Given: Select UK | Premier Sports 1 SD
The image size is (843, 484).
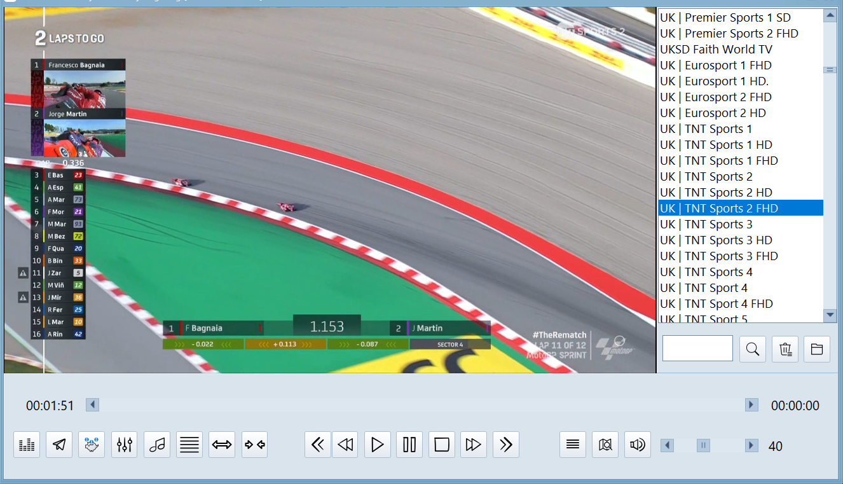Looking at the screenshot, I should [741, 18].
